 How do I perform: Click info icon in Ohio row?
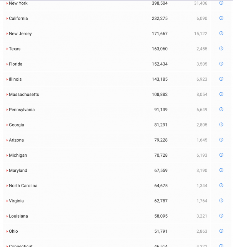[221, 231]
